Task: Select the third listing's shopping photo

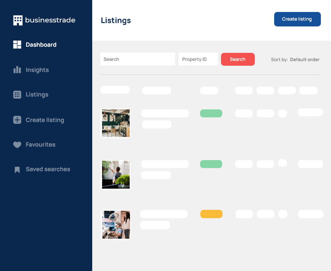Action: [116, 225]
